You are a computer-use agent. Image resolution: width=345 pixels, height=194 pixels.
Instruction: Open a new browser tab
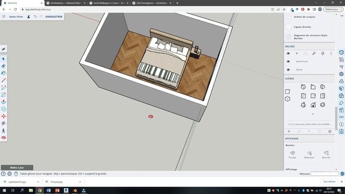click(x=177, y=3)
